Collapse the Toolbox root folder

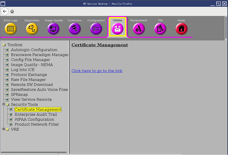coord(4,45)
